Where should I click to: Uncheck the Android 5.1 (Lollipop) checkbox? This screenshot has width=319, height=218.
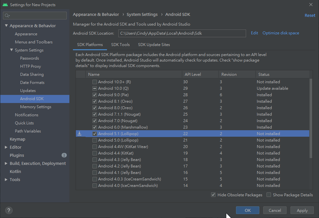(x=95, y=134)
